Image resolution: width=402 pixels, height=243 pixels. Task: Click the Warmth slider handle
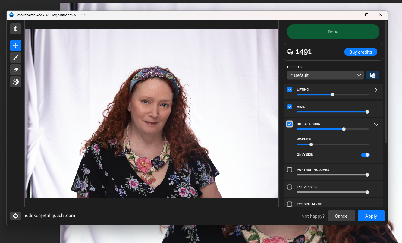coord(311,144)
